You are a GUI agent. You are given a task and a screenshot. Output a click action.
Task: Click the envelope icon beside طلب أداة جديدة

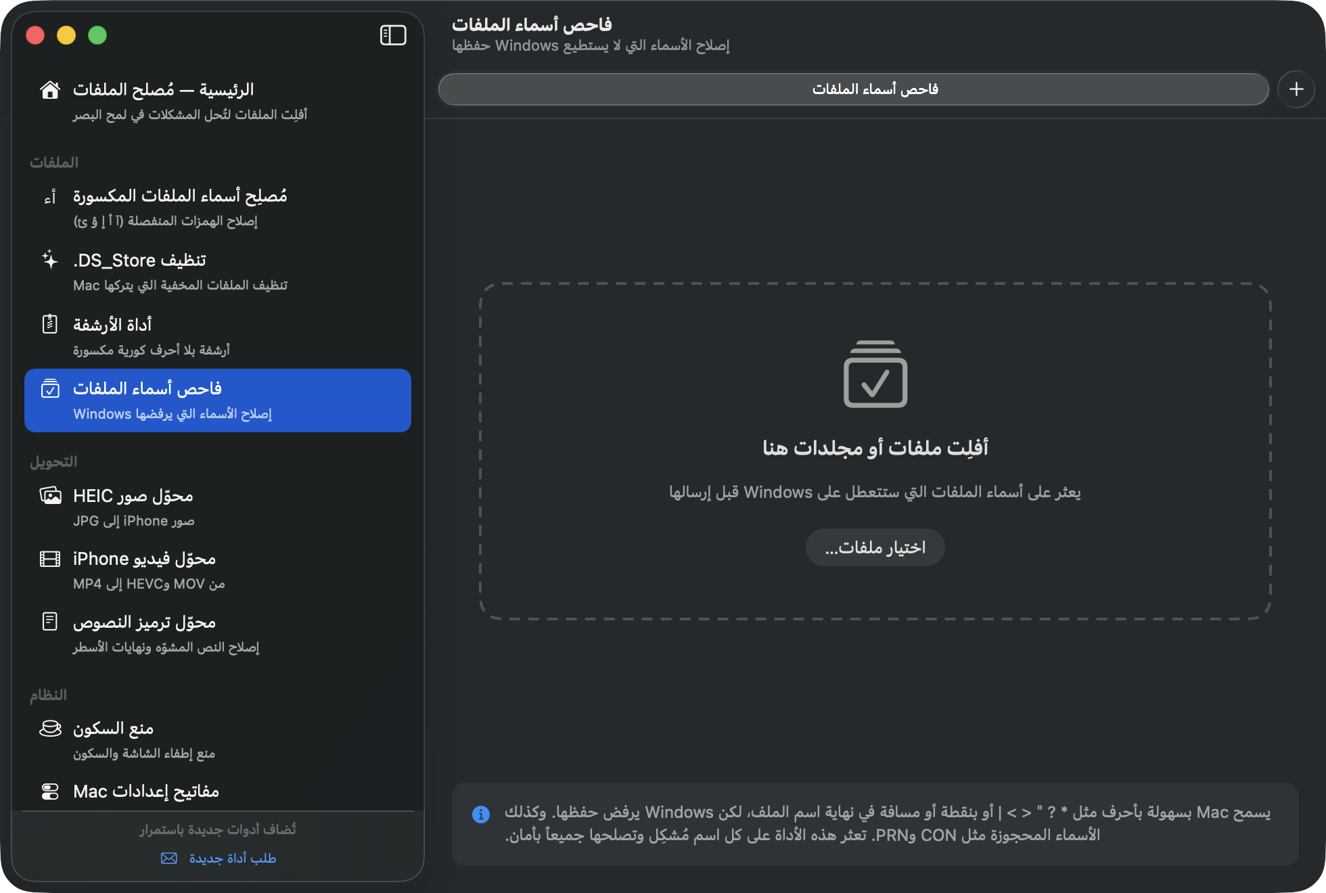[x=169, y=858]
